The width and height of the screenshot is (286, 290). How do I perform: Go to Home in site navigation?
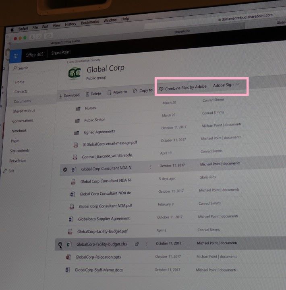[20, 82]
